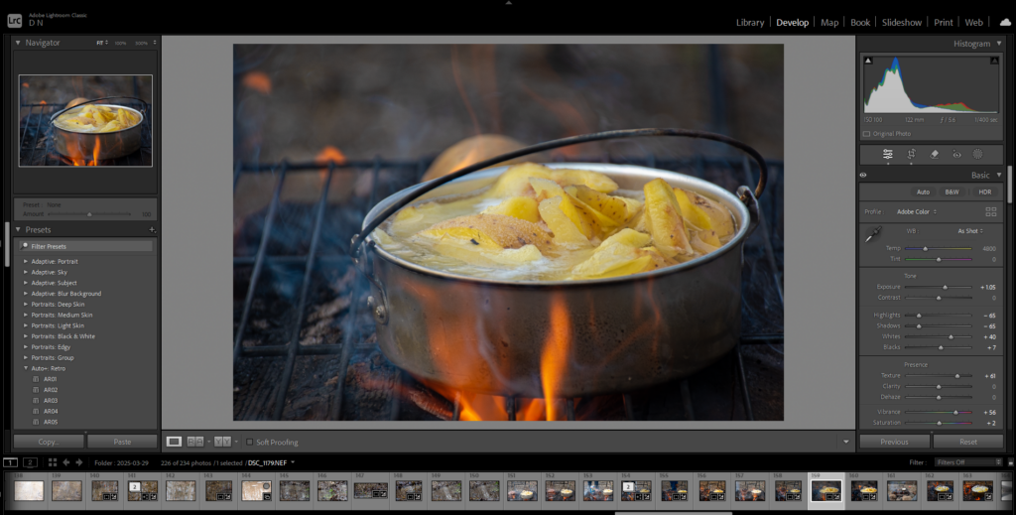Open the second window display button 2

pyautogui.click(x=31, y=462)
